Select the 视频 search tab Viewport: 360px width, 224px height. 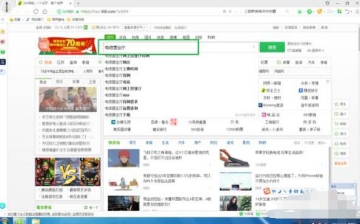[x=135, y=37]
